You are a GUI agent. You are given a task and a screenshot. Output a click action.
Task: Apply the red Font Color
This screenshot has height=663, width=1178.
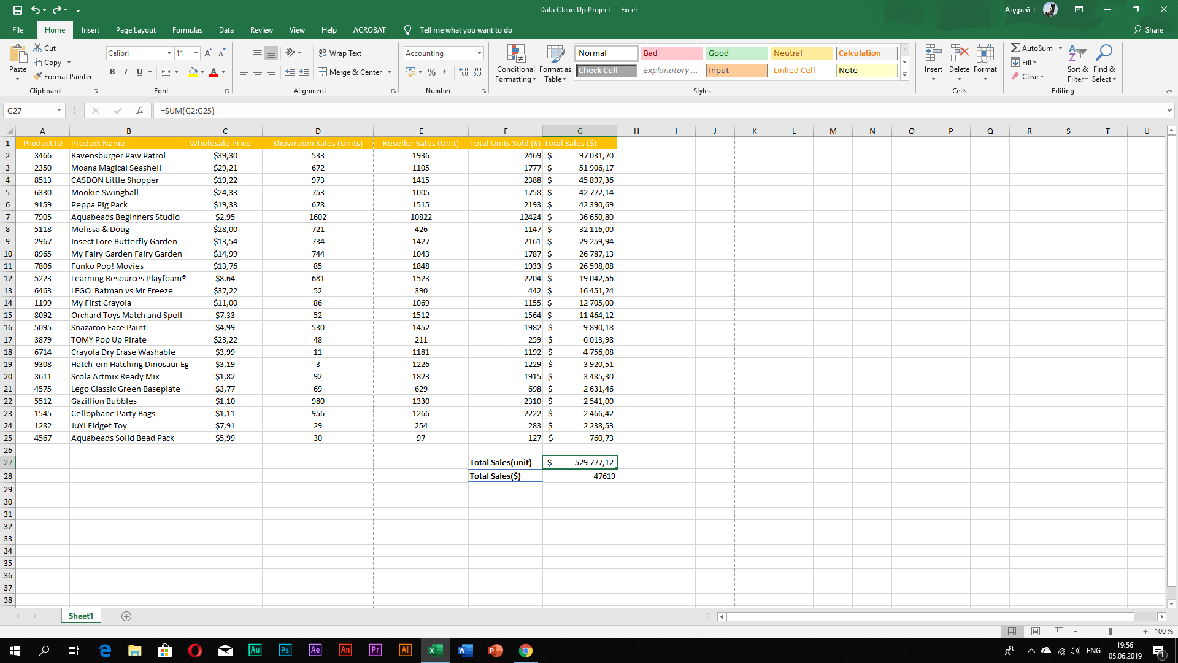click(x=214, y=72)
